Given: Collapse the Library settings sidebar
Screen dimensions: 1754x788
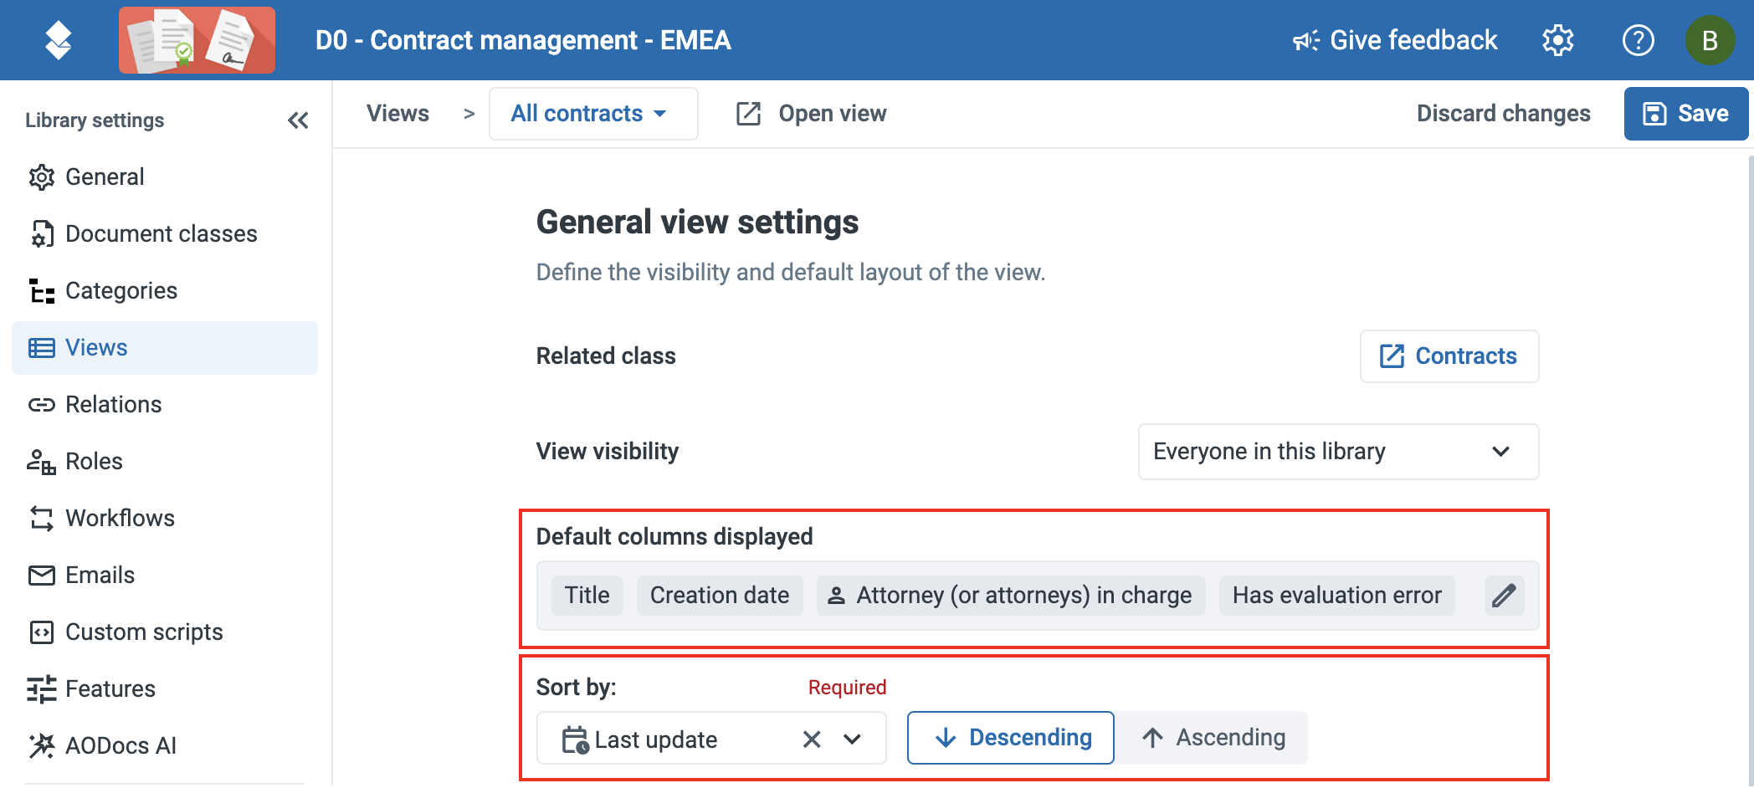Looking at the screenshot, I should (x=298, y=120).
